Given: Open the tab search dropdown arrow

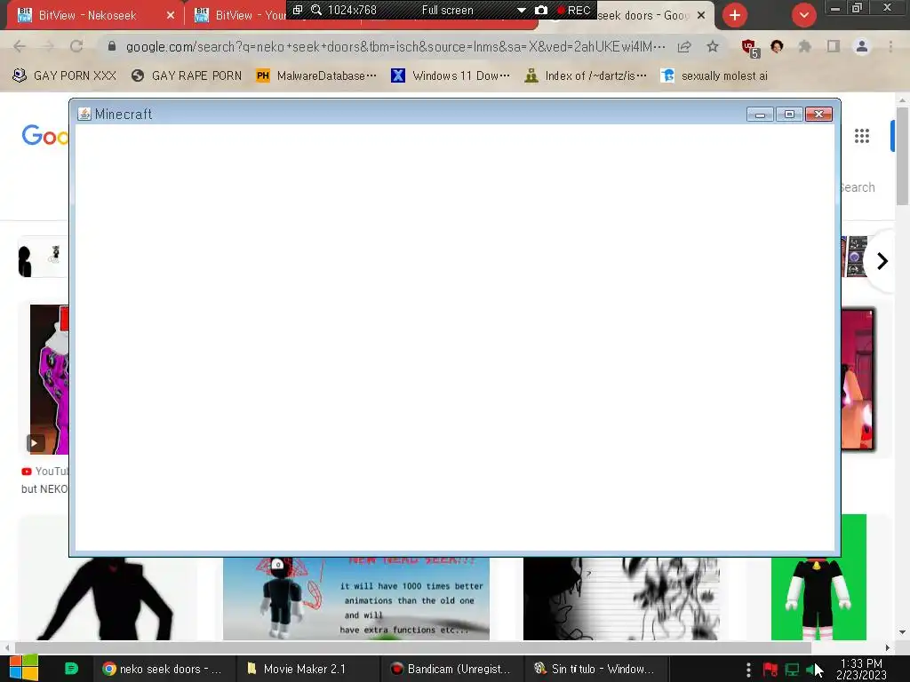Looking at the screenshot, I should [x=803, y=15].
